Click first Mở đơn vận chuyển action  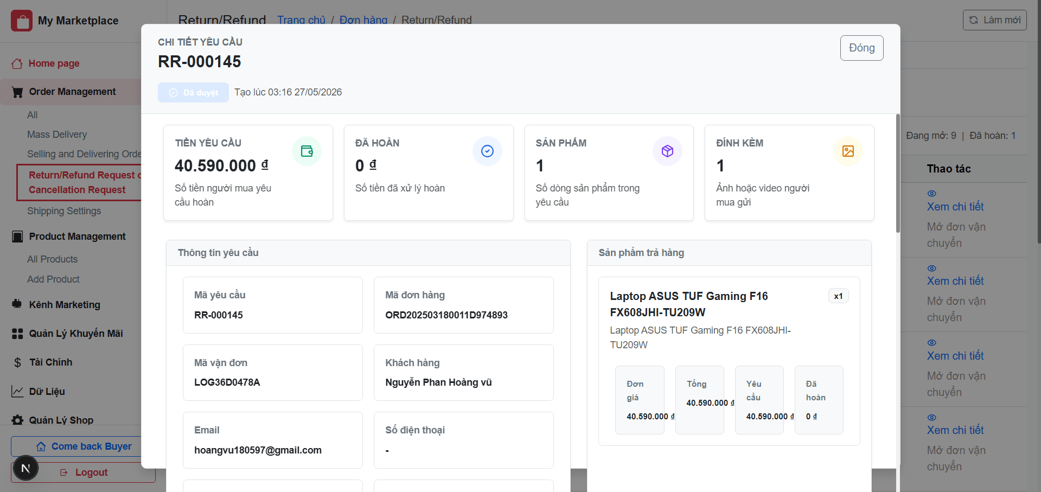[956, 235]
